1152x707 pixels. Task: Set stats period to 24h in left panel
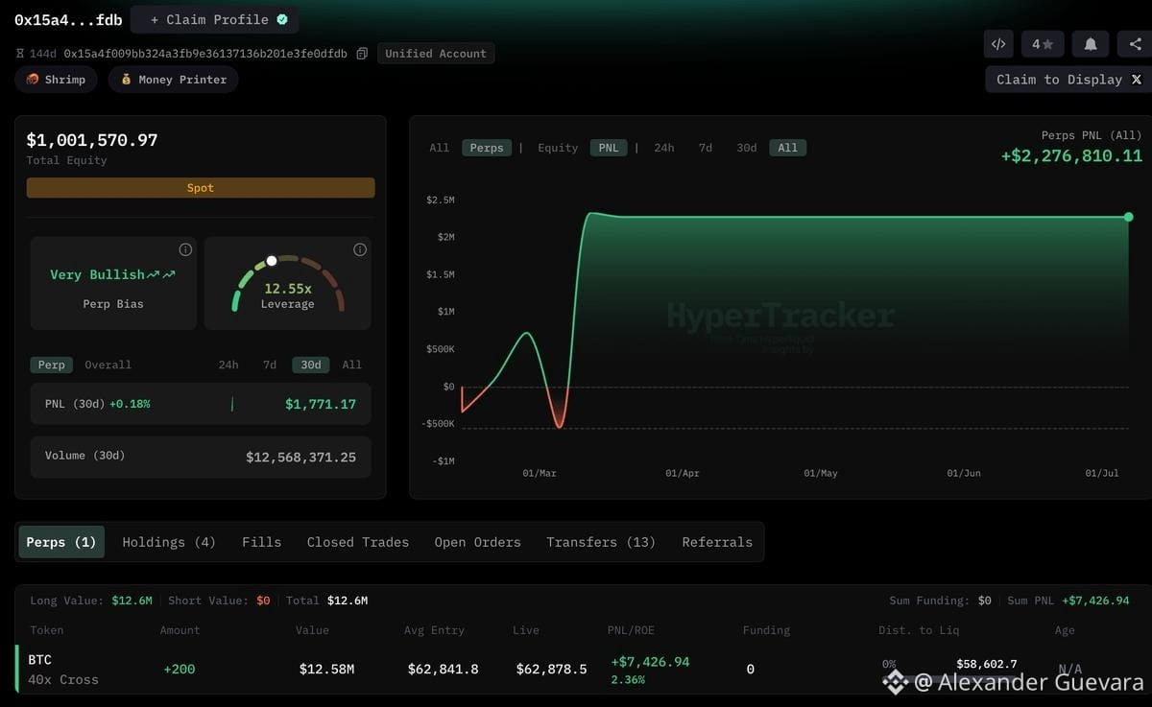point(228,365)
